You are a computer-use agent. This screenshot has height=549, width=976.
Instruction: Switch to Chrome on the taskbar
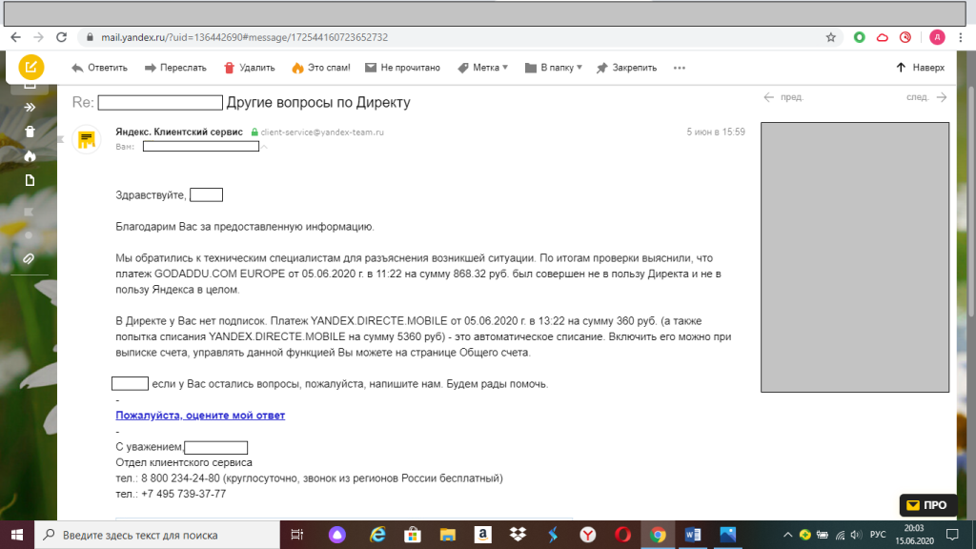click(658, 535)
